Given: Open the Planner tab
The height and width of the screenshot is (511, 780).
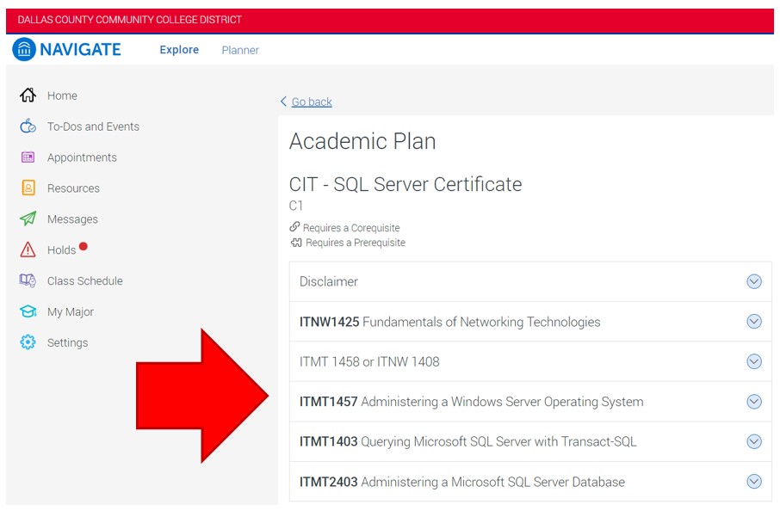Looking at the screenshot, I should coord(239,50).
